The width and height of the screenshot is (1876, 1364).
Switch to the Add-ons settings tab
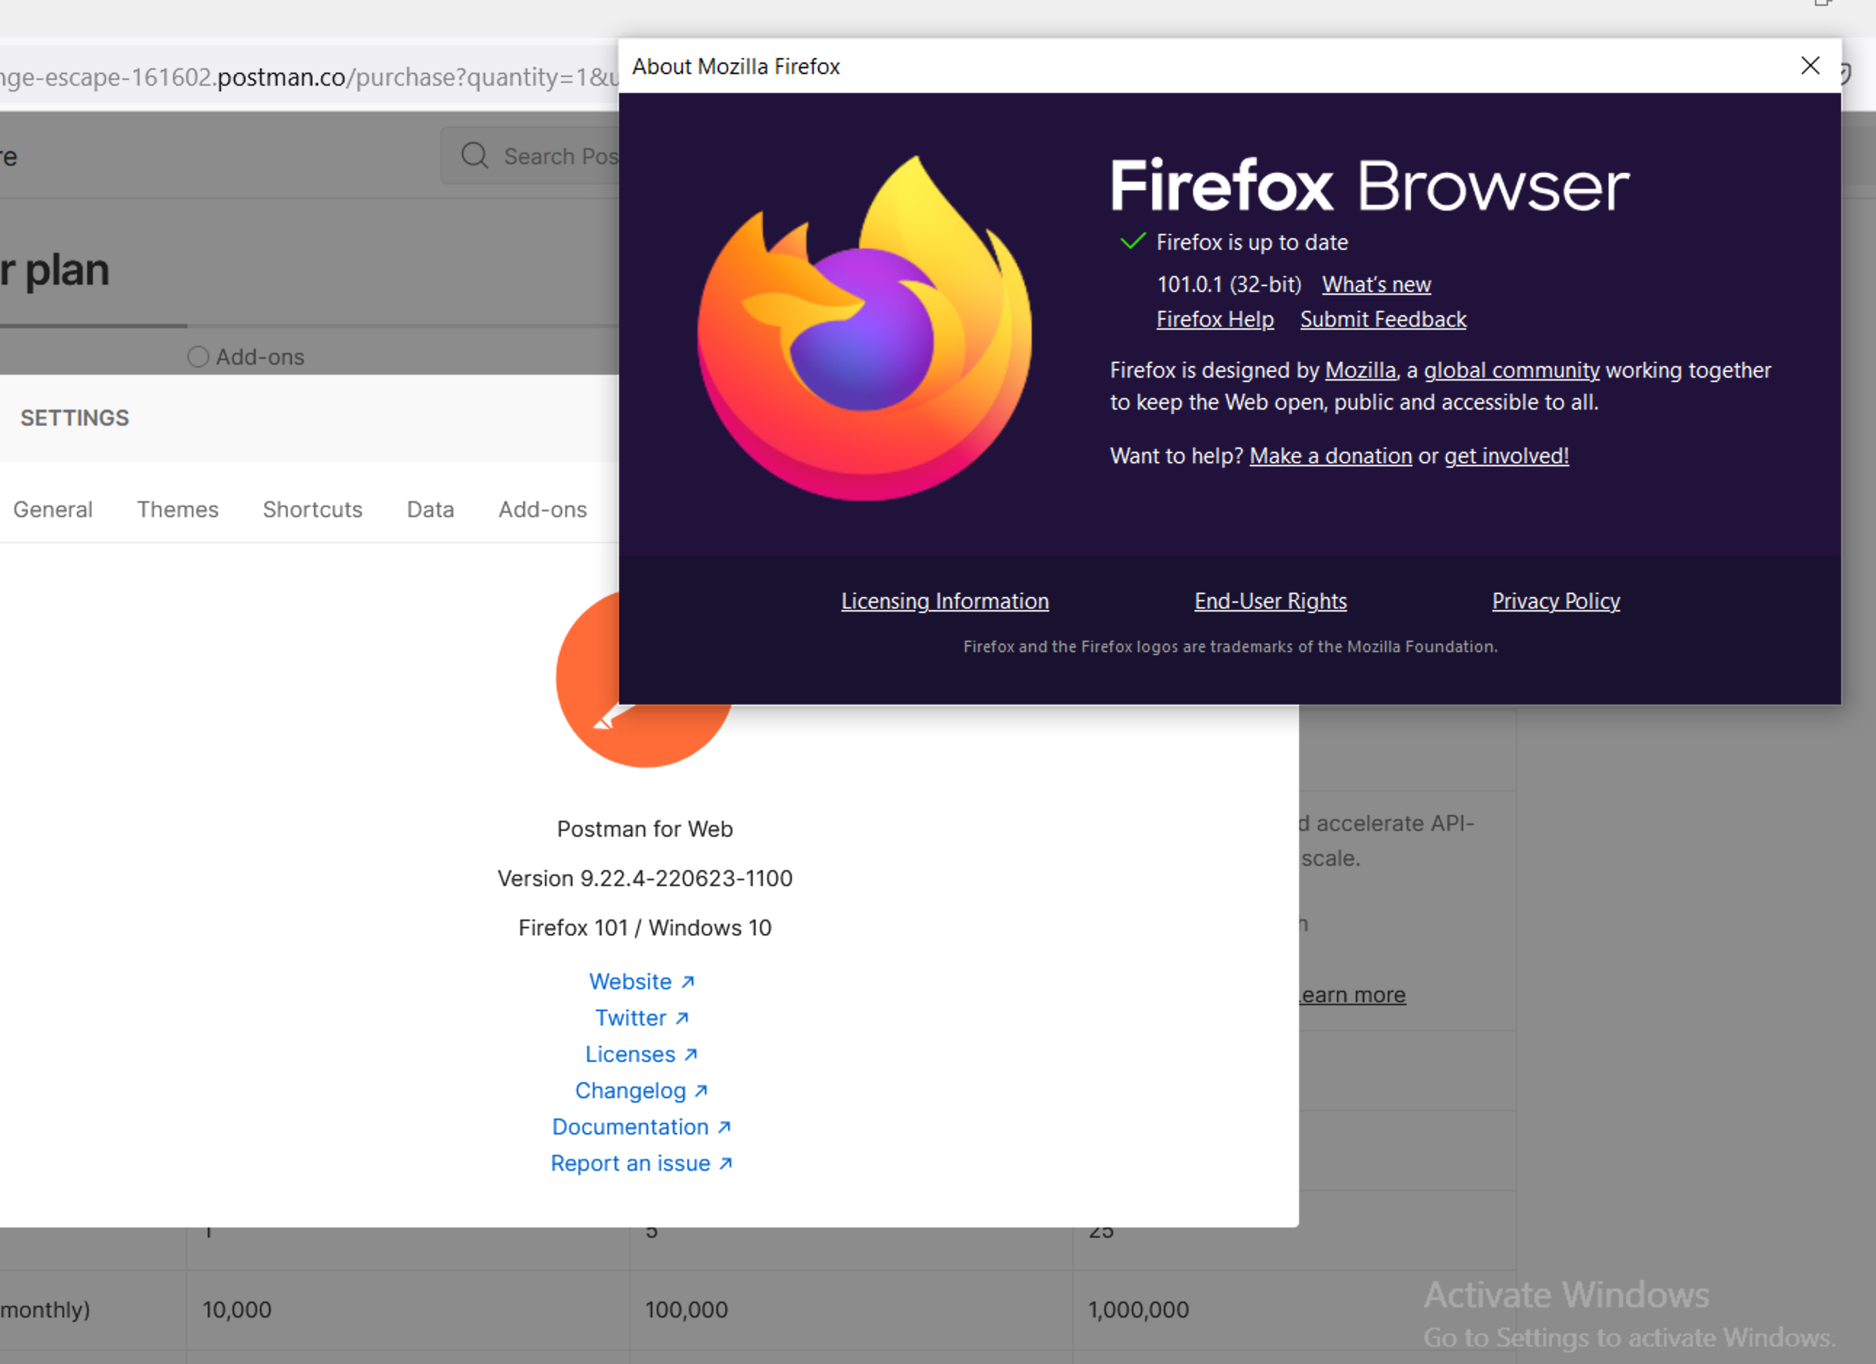pos(542,509)
